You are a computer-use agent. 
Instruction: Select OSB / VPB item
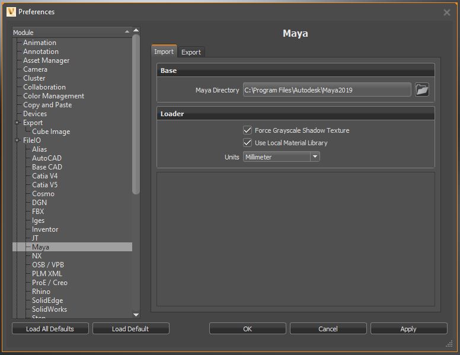tap(48, 265)
